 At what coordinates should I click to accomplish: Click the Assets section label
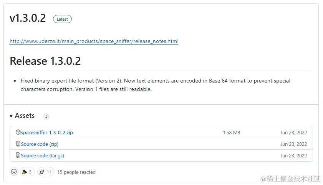click(25, 116)
